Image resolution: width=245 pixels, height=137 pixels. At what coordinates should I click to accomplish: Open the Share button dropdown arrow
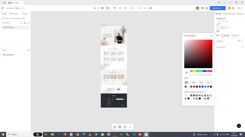click(x=224, y=8)
